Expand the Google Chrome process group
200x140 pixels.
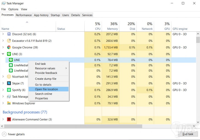point(3,47)
